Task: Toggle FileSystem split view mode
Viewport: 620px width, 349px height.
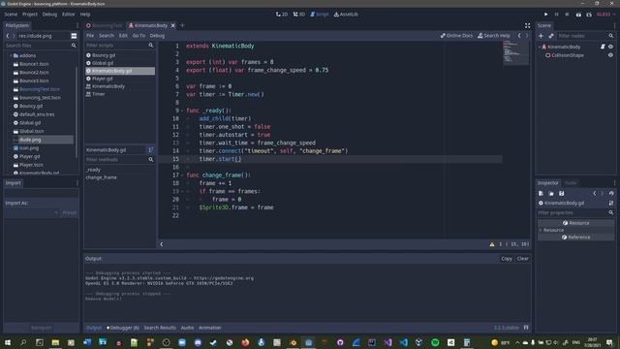Action: pyautogui.click(x=74, y=36)
